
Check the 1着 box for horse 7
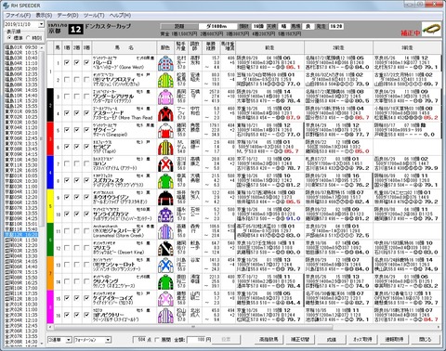point(67,163)
